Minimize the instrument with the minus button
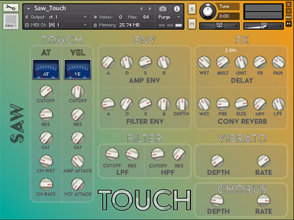Image resolution: width=294 pixels, height=220 pixels. 289,11
